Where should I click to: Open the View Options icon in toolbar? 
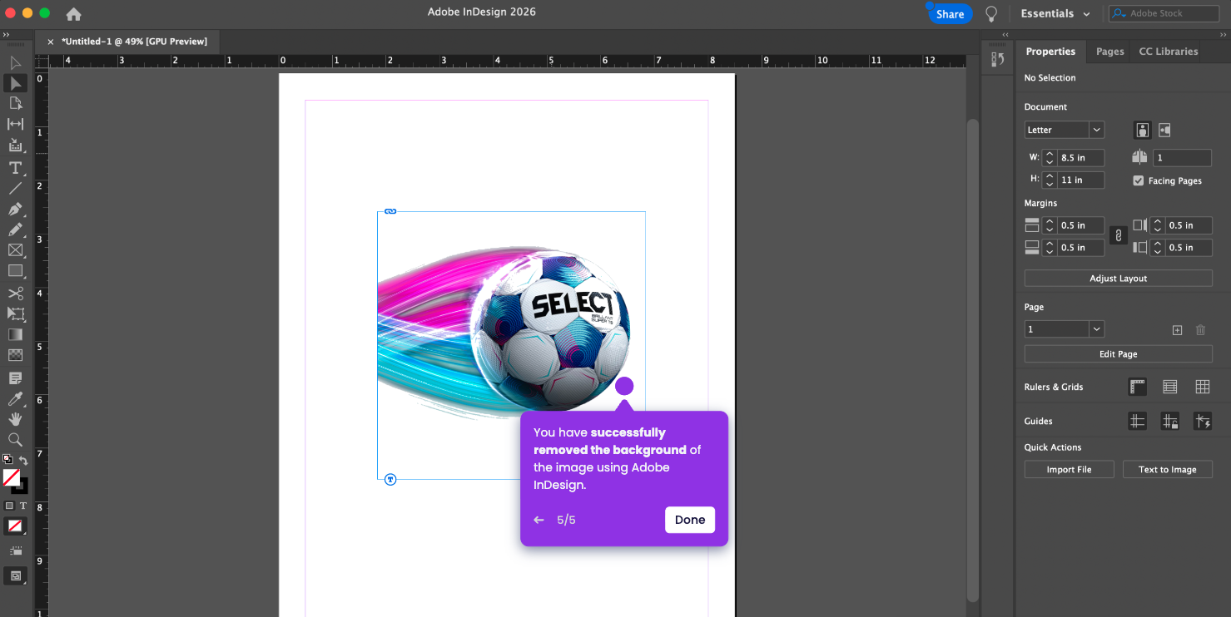coord(15,551)
